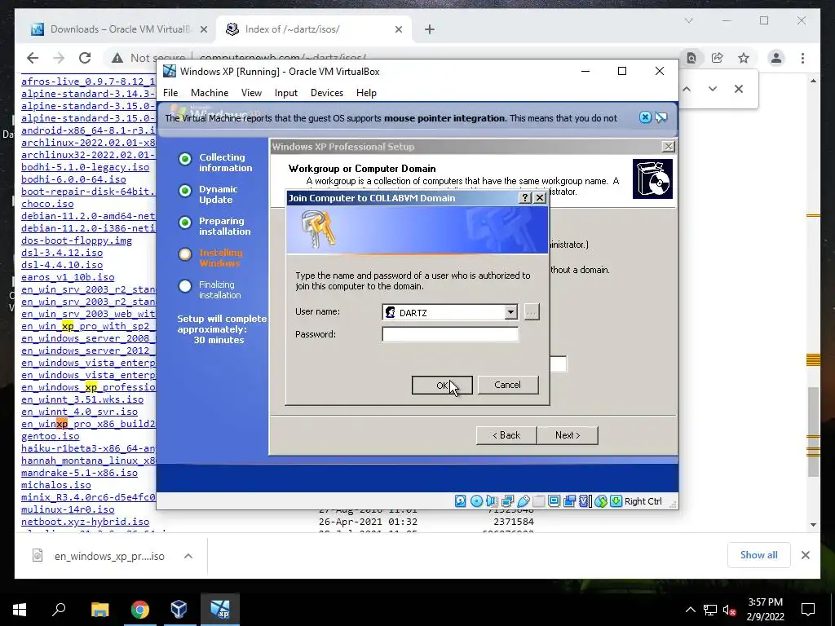This screenshot has height=626, width=835.
Task: Open the VirtualBox File menu
Action: [x=170, y=93]
